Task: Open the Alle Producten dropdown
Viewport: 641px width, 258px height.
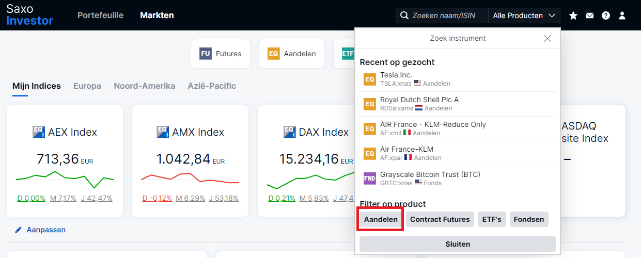Action: pos(524,15)
